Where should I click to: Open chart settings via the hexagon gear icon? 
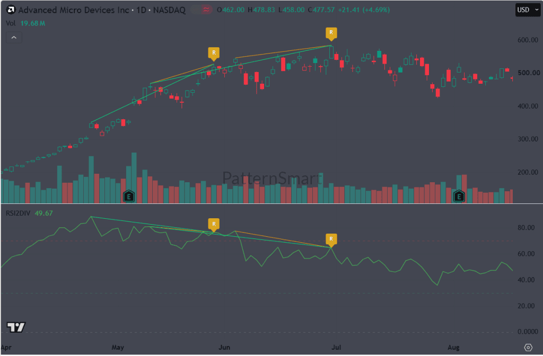coord(528,347)
